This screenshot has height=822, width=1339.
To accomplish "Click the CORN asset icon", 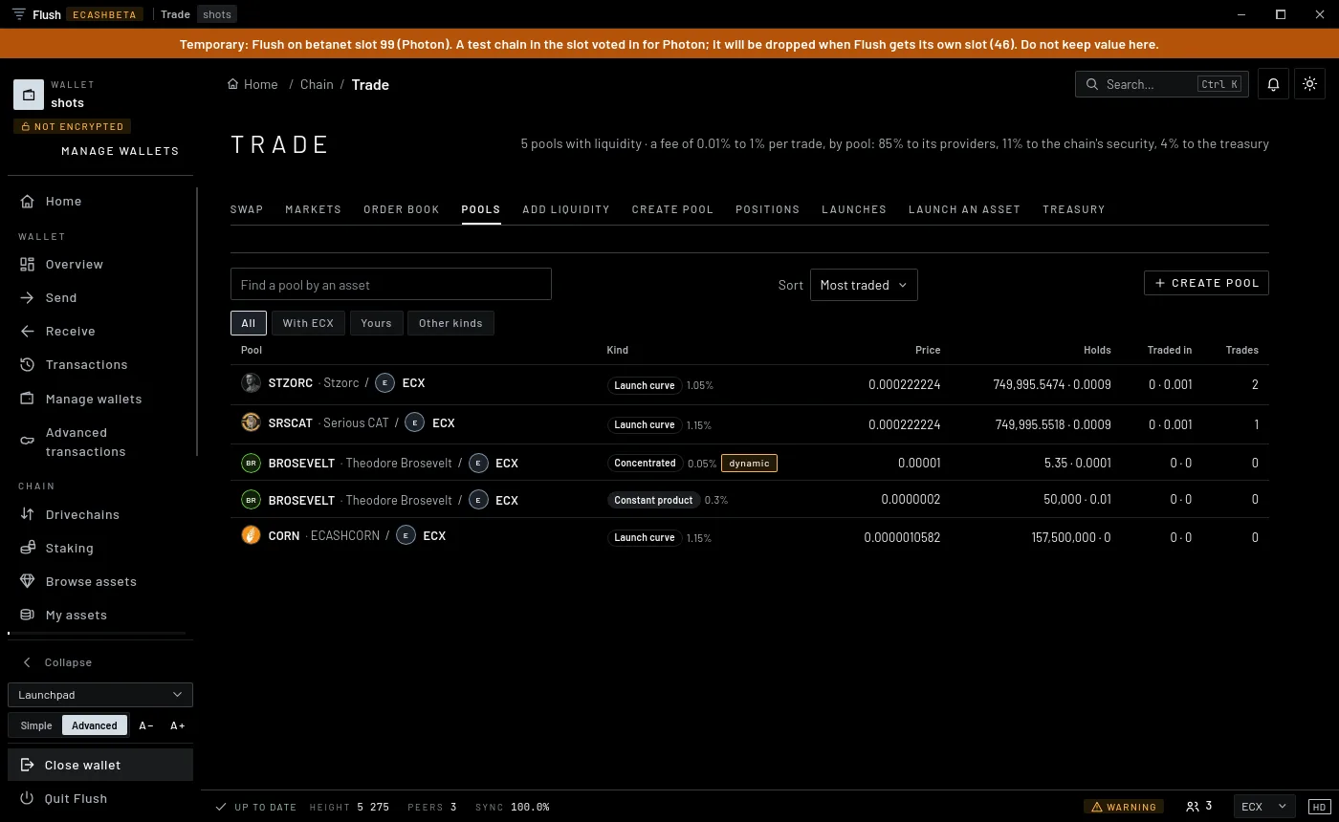I will point(251,535).
